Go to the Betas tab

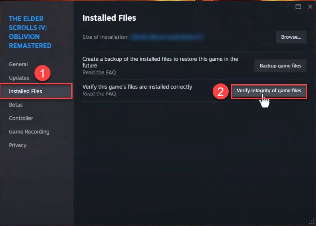pos(16,105)
